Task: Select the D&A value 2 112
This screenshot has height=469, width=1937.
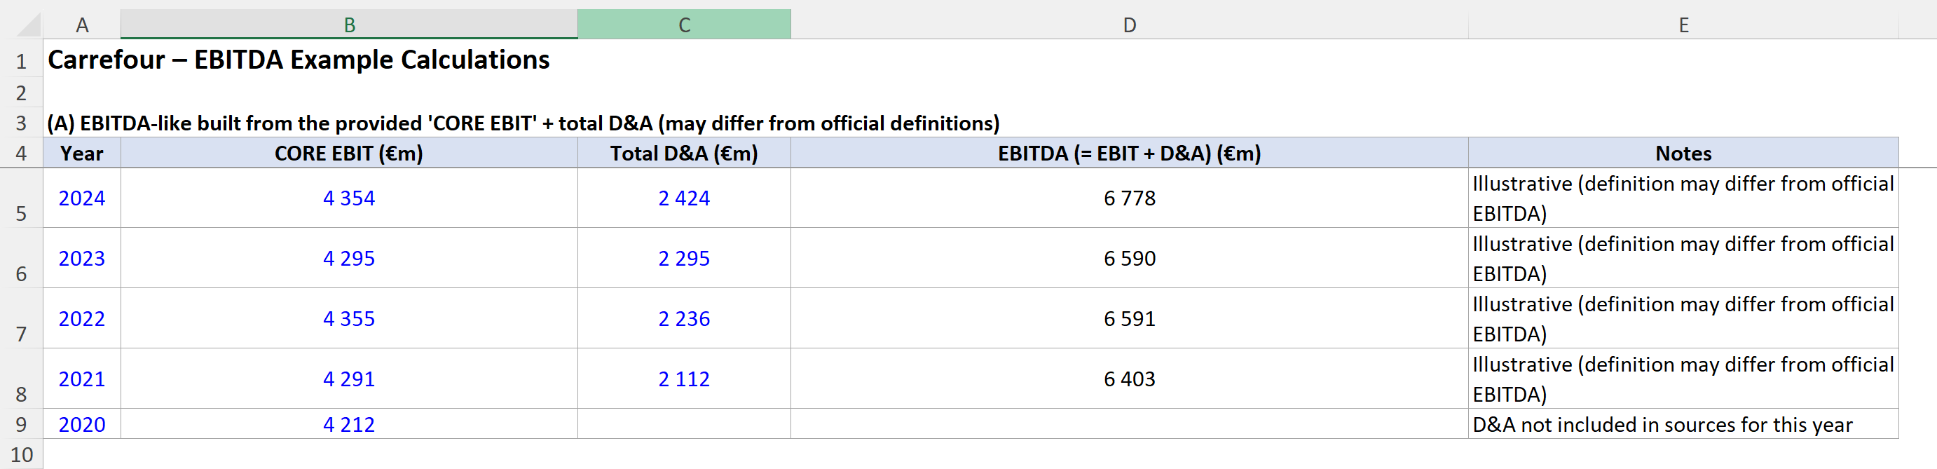Action: click(x=684, y=379)
